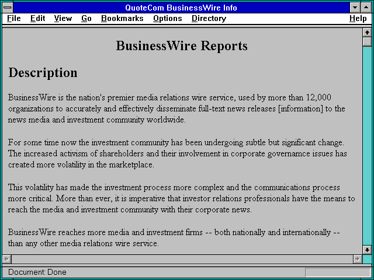This screenshot has height=280, width=374.
Task: Open the Directory menu
Action: (209, 19)
